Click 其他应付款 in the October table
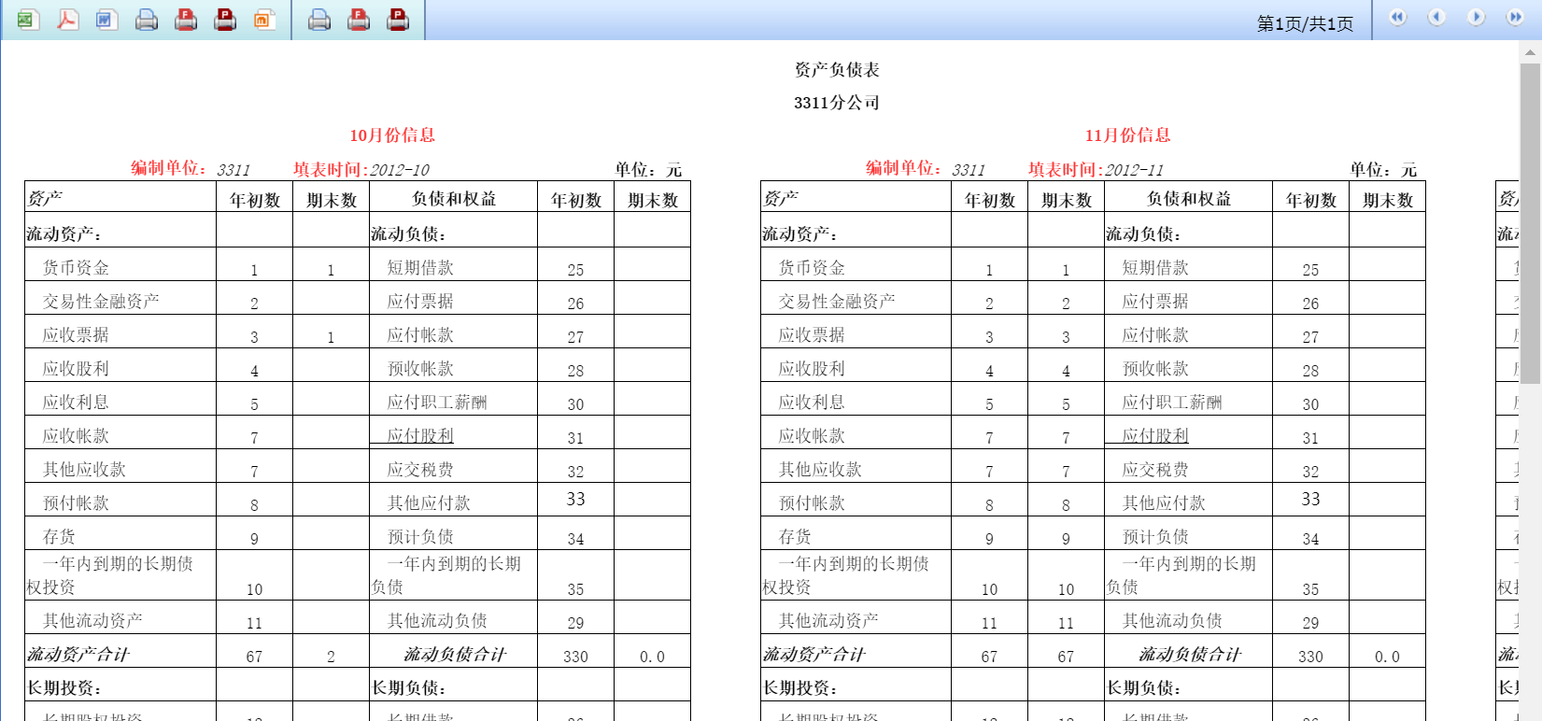 (x=429, y=503)
